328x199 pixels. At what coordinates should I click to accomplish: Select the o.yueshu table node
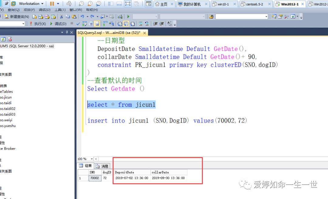pos(8,126)
